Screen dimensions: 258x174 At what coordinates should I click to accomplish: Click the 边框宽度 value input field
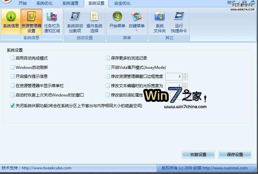click(x=174, y=77)
